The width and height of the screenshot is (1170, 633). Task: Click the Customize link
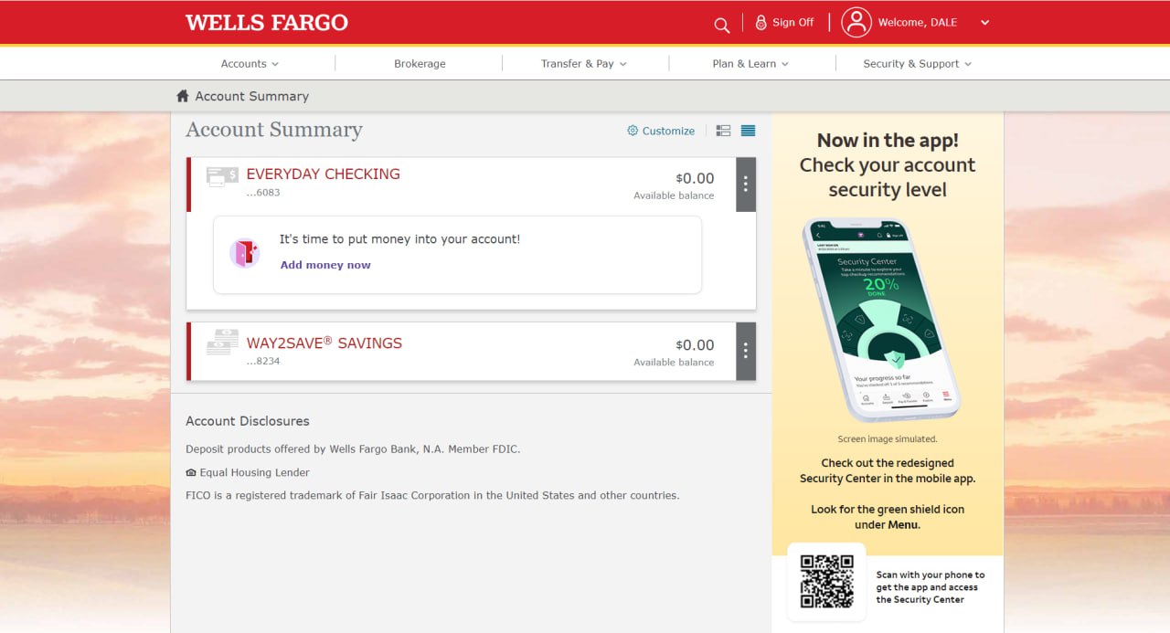click(x=668, y=131)
